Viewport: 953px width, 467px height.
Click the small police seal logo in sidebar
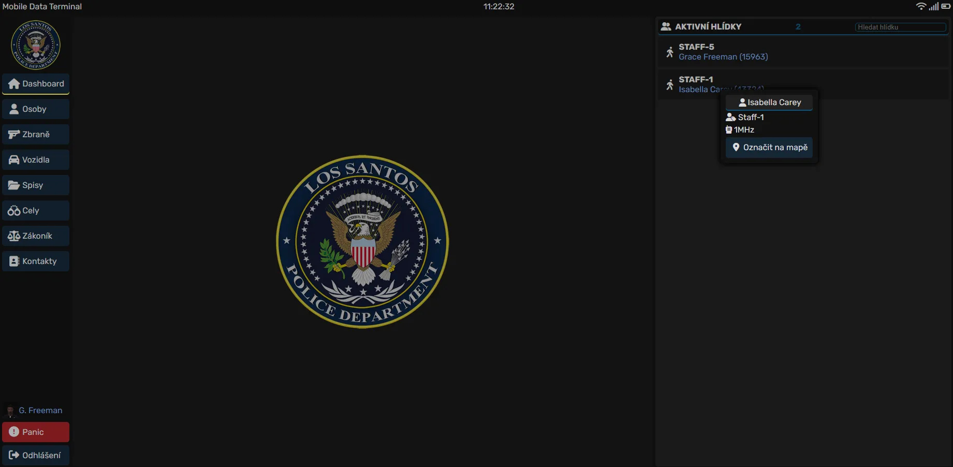pos(36,45)
